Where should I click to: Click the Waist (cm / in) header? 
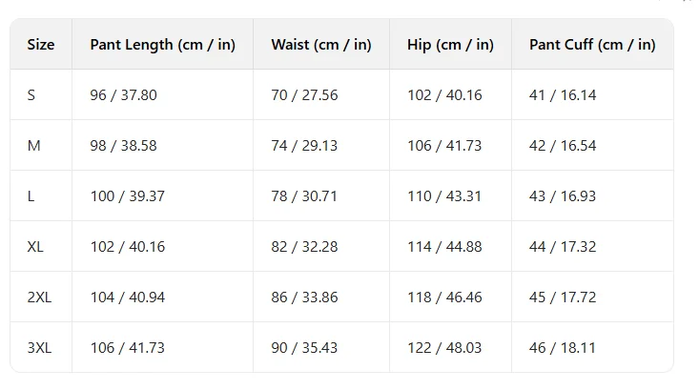(x=321, y=45)
